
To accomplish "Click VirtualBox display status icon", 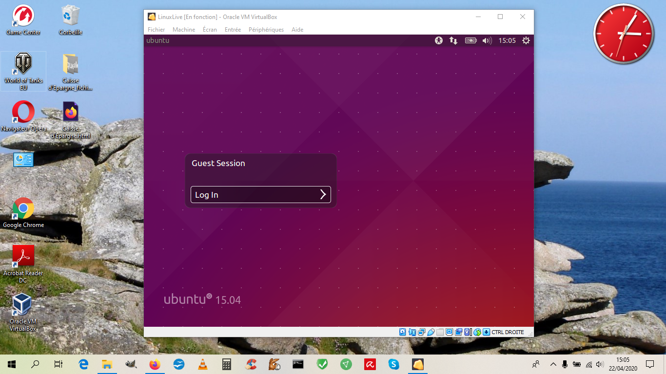I will 450,332.
